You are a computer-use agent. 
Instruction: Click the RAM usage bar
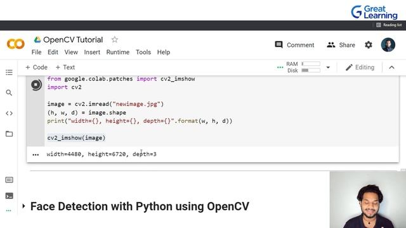click(x=311, y=64)
